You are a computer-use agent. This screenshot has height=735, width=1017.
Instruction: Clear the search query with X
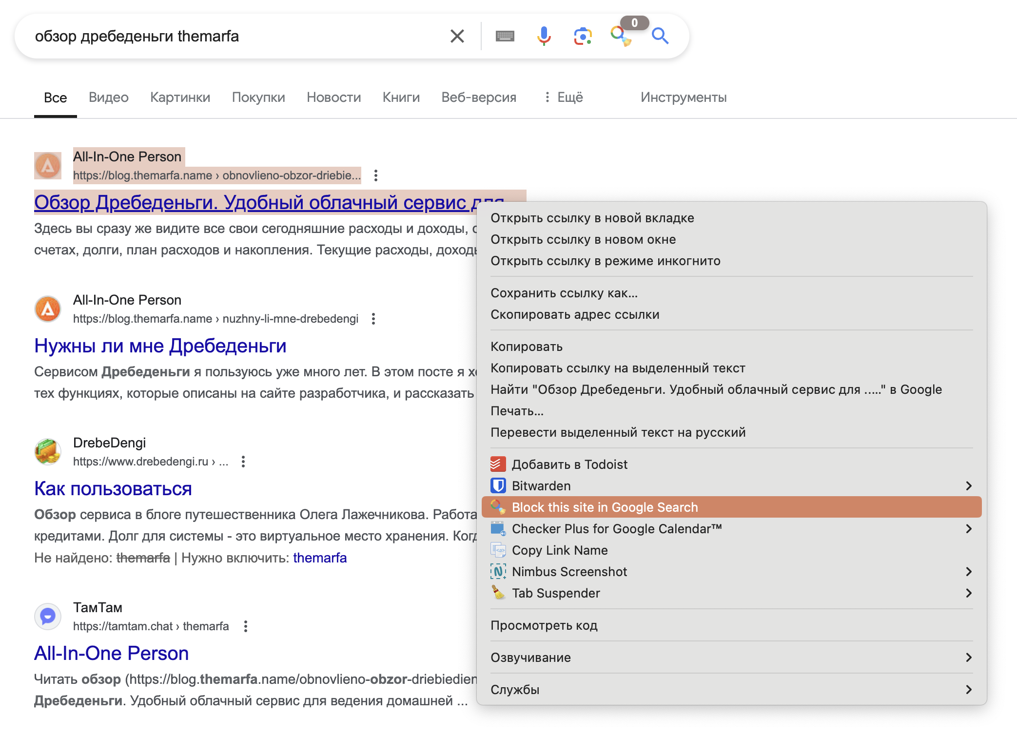(x=457, y=36)
